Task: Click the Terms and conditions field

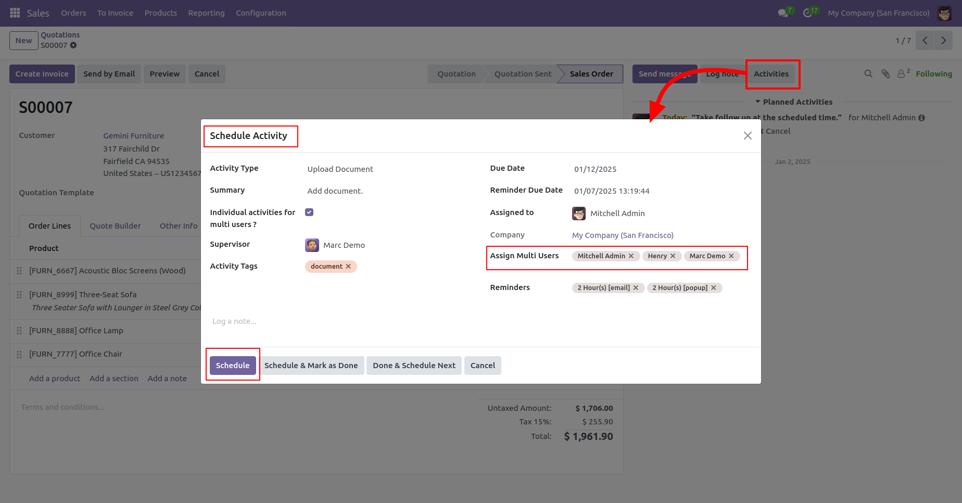Action: click(x=62, y=407)
